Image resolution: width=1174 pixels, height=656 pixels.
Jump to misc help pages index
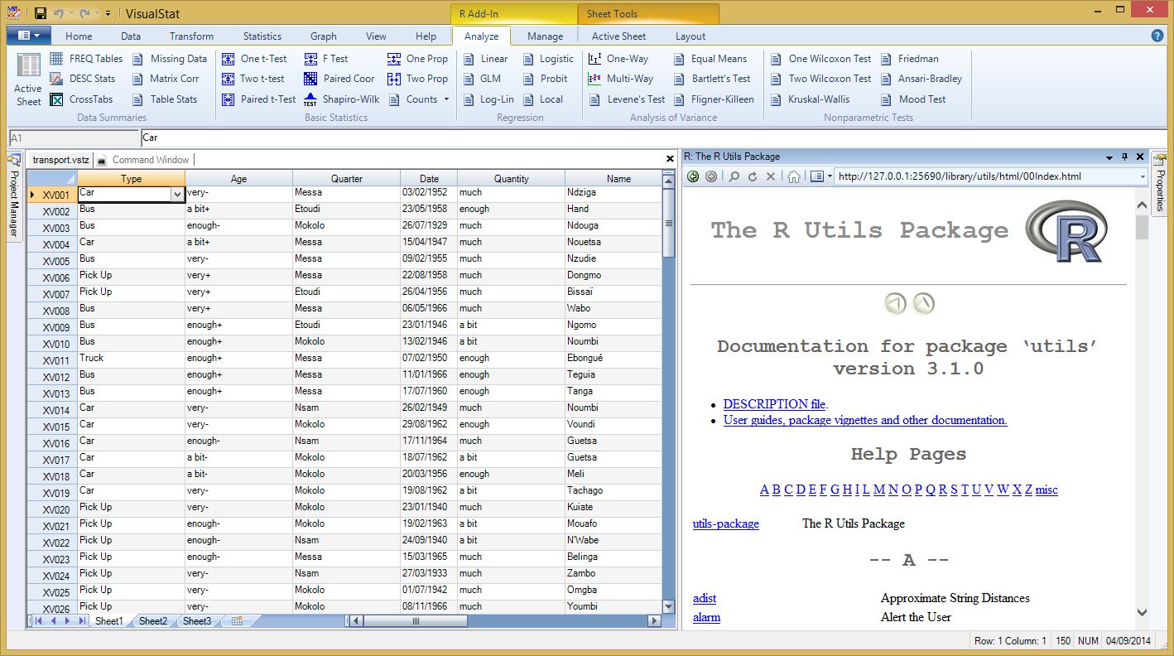(1046, 490)
